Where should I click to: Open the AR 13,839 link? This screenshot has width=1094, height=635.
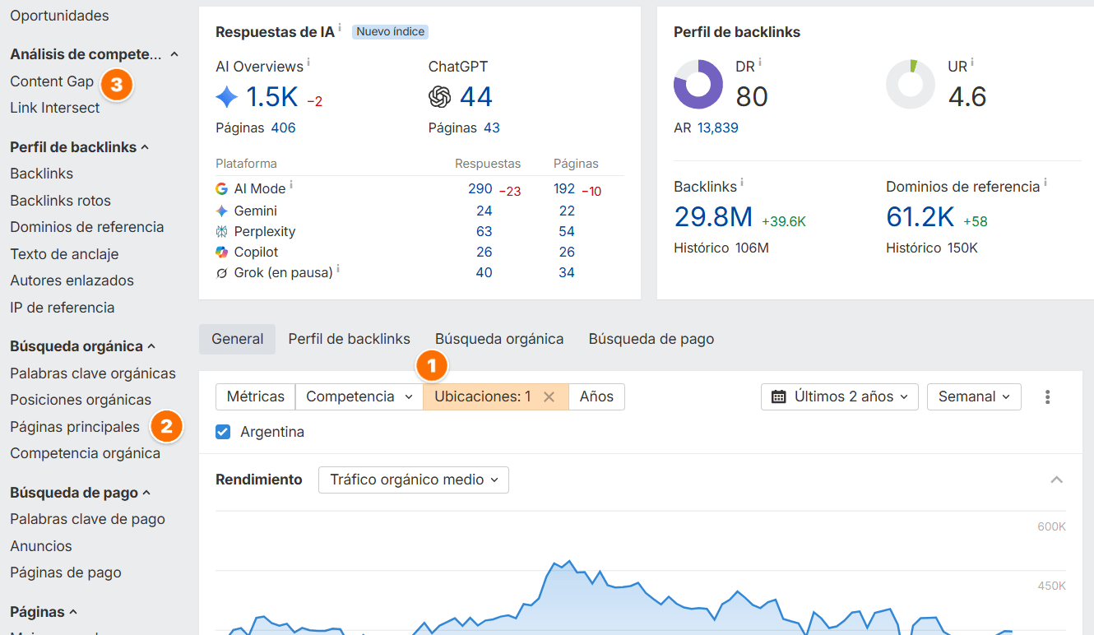718,128
